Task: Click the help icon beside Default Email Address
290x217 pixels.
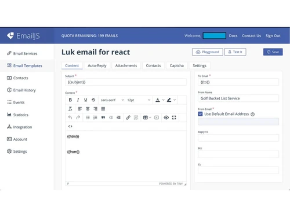Action: (252, 114)
